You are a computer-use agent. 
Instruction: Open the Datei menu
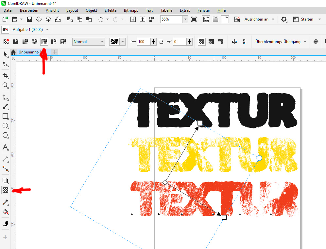pyautogui.click(x=8, y=10)
